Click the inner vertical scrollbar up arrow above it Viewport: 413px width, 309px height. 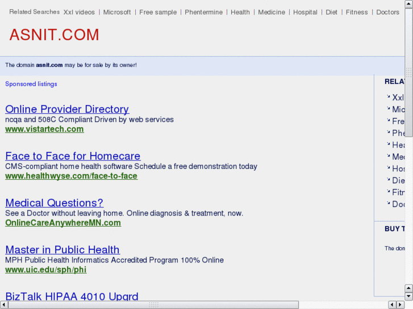[409, 289]
